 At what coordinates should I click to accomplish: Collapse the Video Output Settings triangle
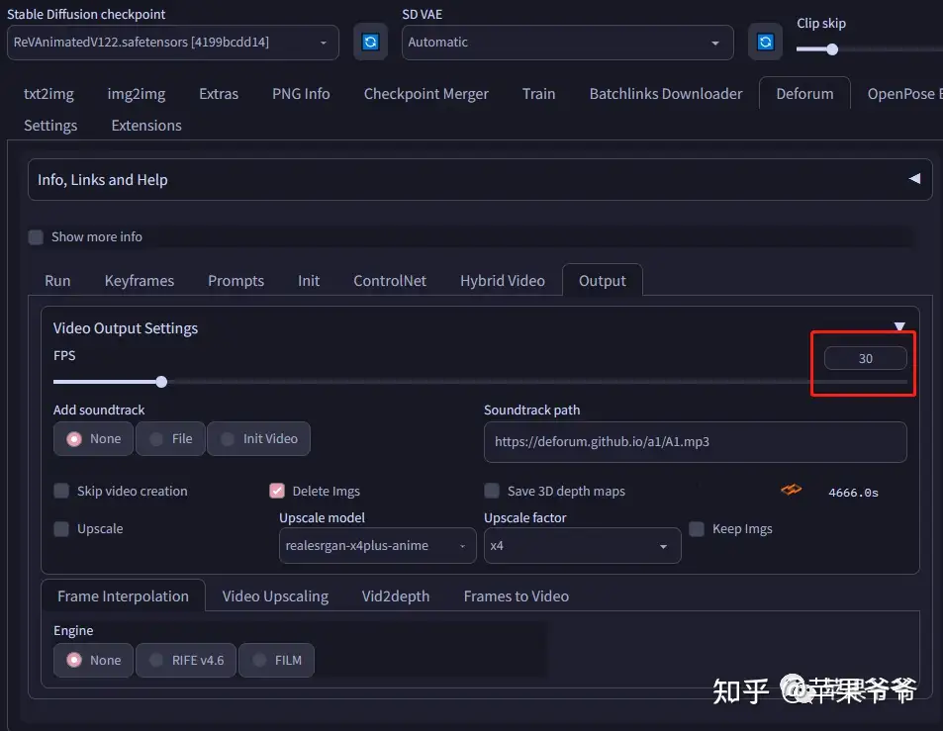point(899,326)
